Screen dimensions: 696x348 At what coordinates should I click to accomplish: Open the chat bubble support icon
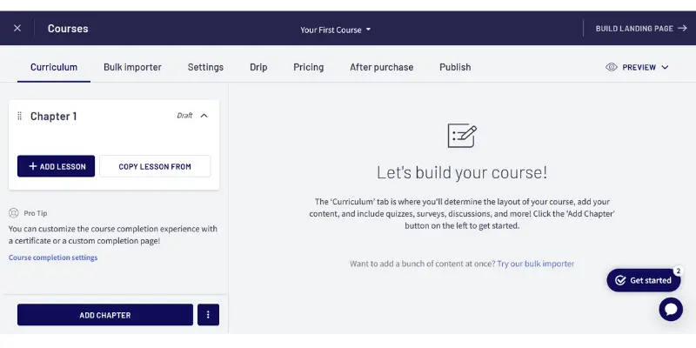tap(671, 309)
